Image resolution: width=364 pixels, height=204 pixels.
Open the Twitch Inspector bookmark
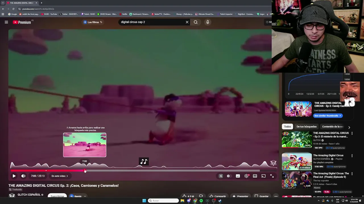(x=225, y=14)
